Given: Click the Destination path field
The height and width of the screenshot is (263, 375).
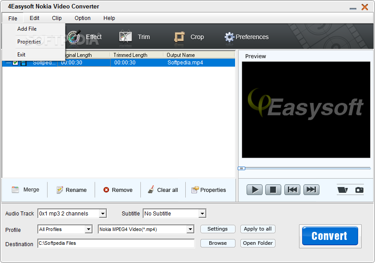Looking at the screenshot, I should coord(116,243).
